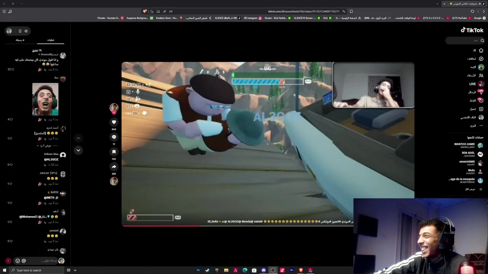Screen dimensions: 488x274
Task: Go to LIVE section in sidebar
Action: (472, 84)
